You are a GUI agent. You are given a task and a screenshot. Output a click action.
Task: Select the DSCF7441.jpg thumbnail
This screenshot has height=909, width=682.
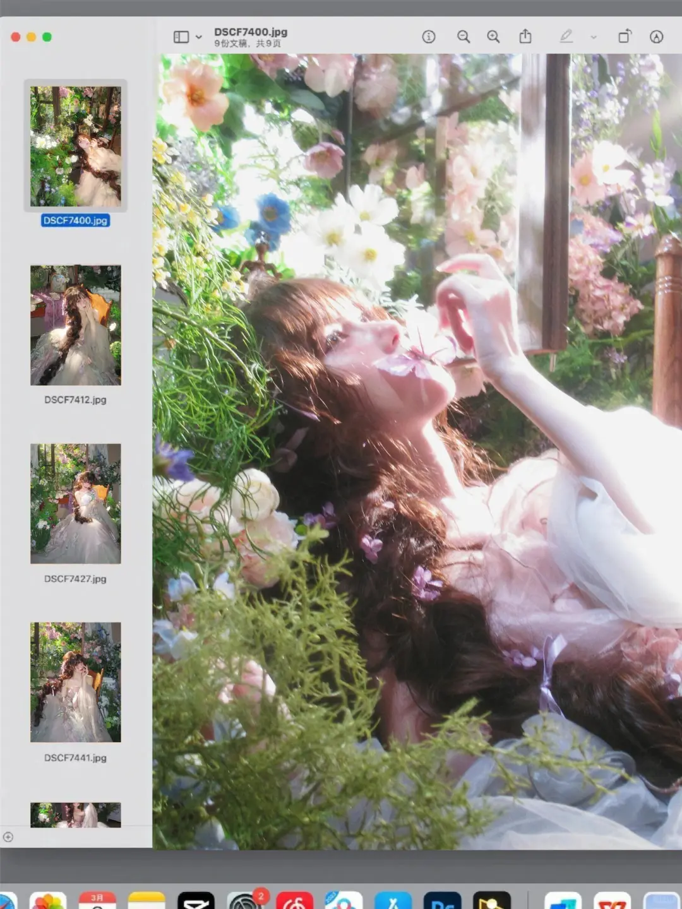click(76, 682)
